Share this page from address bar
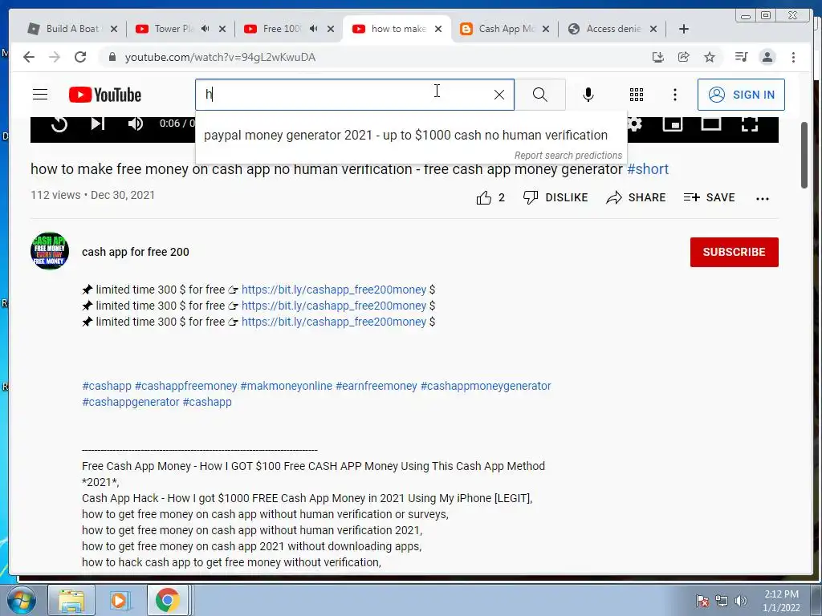The image size is (822, 616). coord(684,57)
